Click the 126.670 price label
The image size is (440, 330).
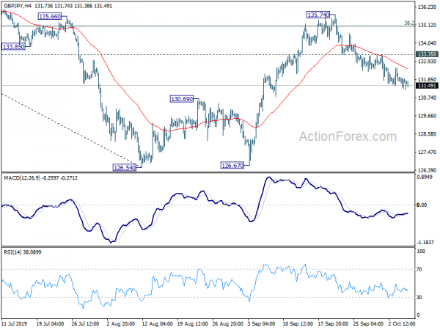(232, 166)
